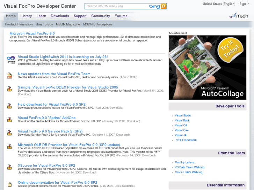Open .NET Framework developer tools link

(x=186, y=140)
